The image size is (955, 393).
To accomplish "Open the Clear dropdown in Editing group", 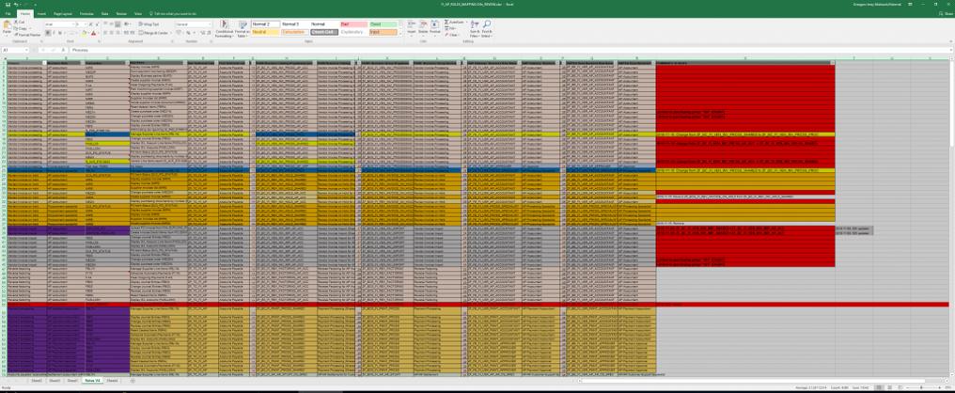I will coord(452,35).
